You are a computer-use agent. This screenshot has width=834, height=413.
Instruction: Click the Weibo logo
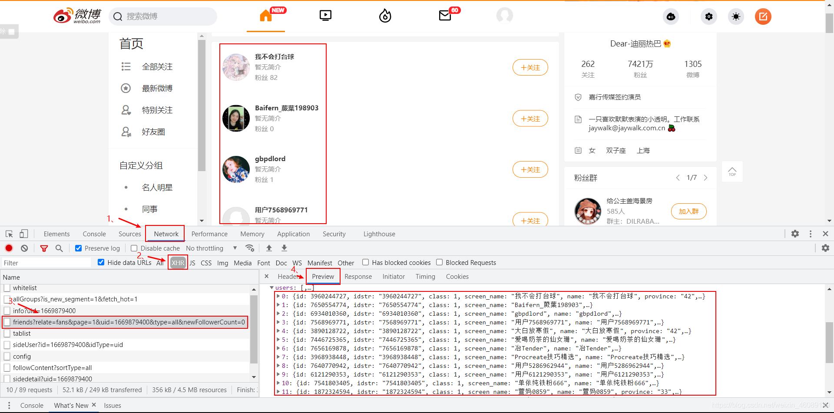point(77,16)
